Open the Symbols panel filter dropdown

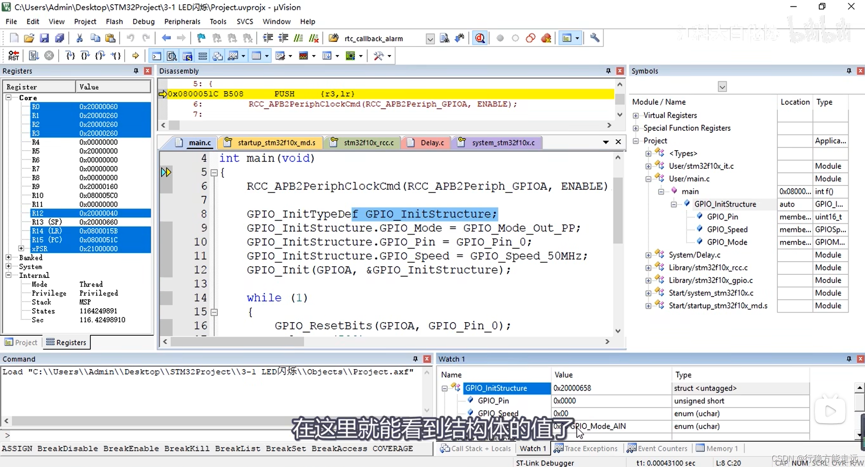pos(722,87)
